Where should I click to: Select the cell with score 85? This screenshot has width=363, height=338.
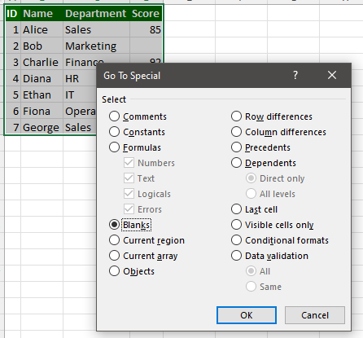coord(146,29)
